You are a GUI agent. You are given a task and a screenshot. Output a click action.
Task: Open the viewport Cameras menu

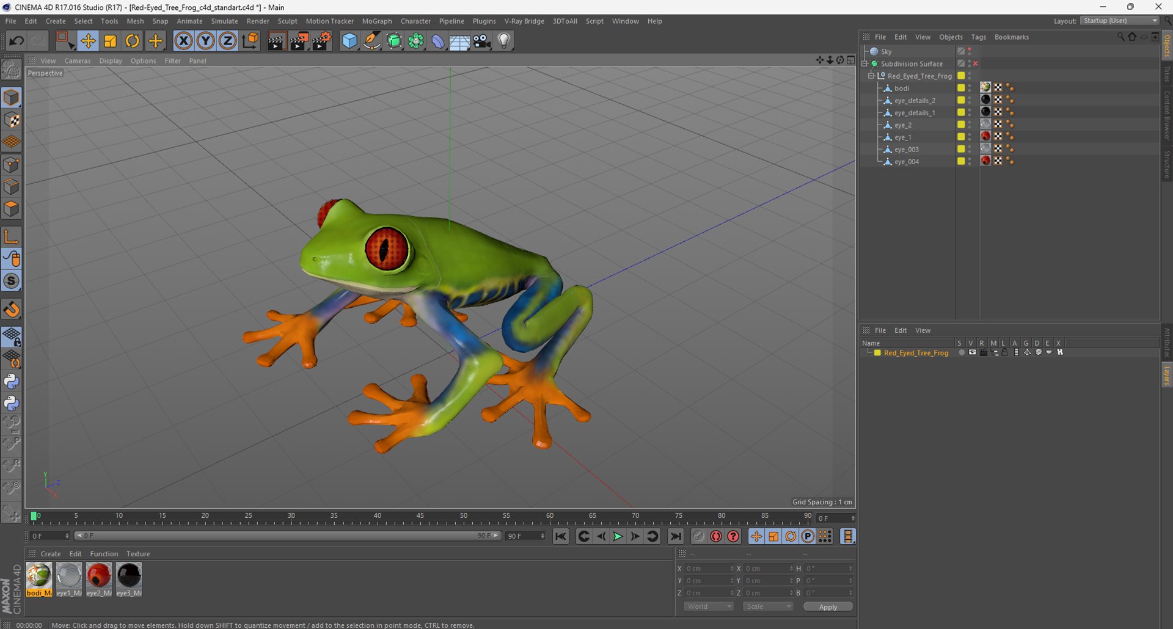tap(78, 61)
